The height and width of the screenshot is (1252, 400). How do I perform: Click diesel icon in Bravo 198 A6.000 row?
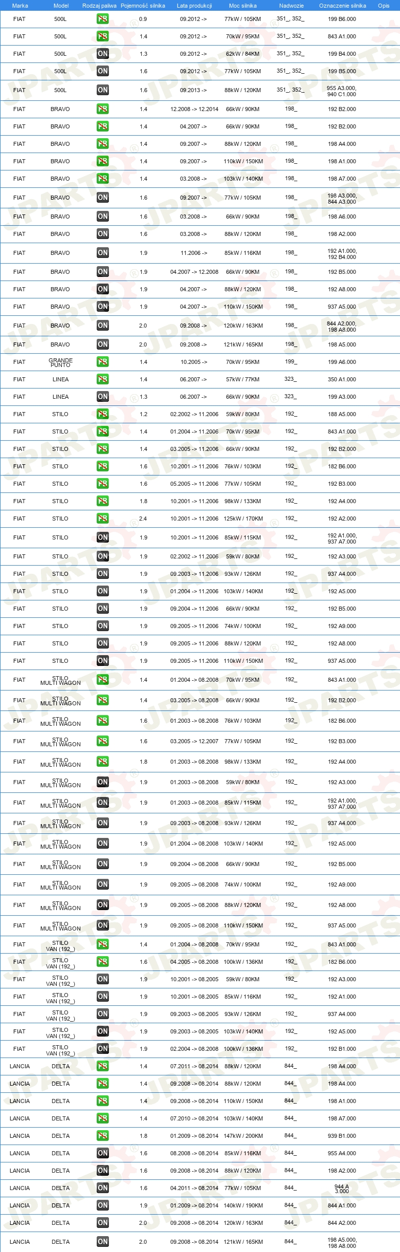103,217
